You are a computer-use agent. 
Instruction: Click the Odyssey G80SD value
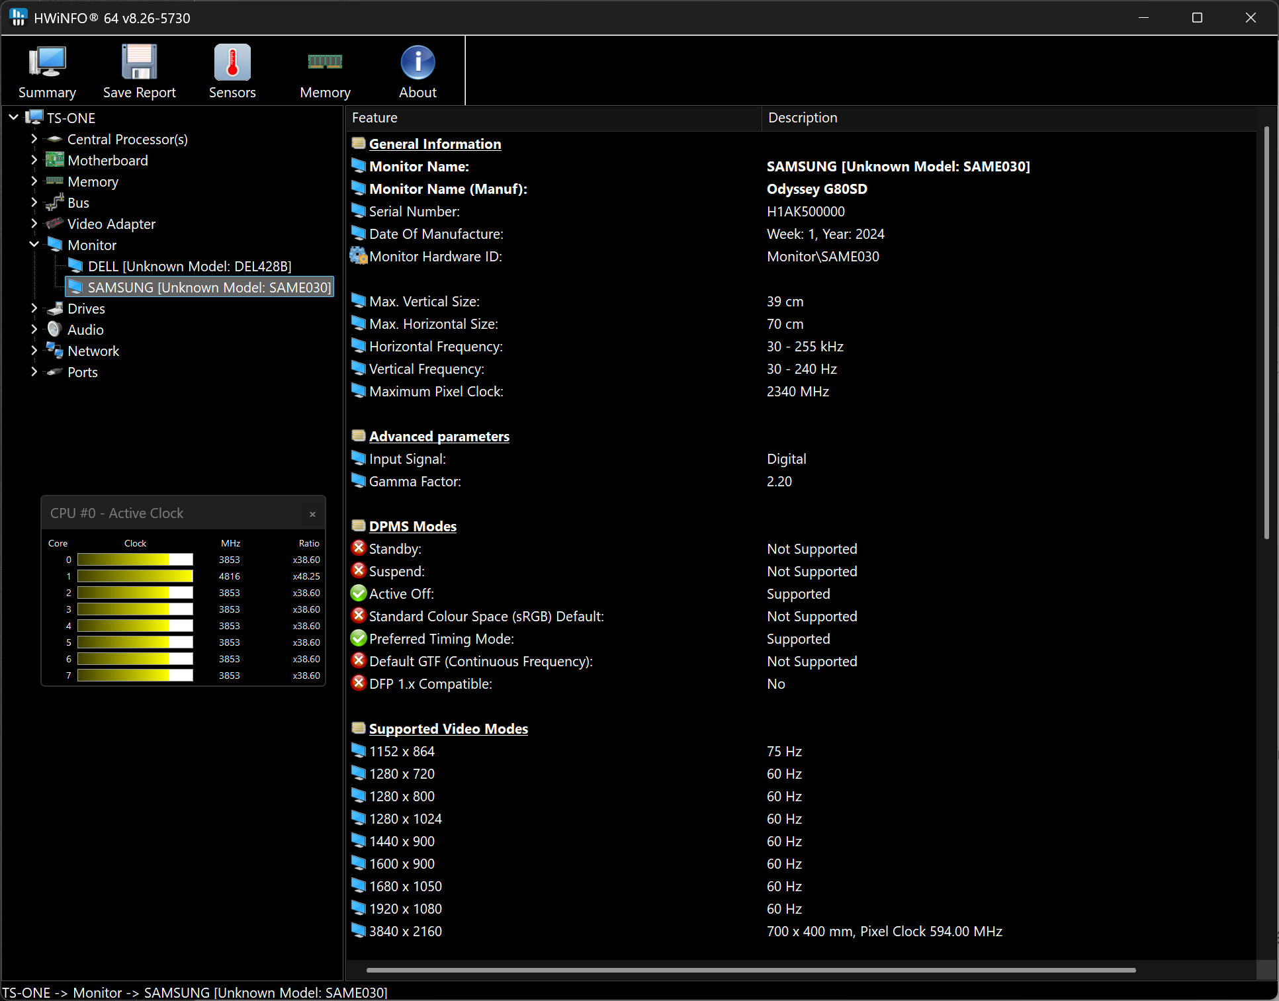point(816,189)
